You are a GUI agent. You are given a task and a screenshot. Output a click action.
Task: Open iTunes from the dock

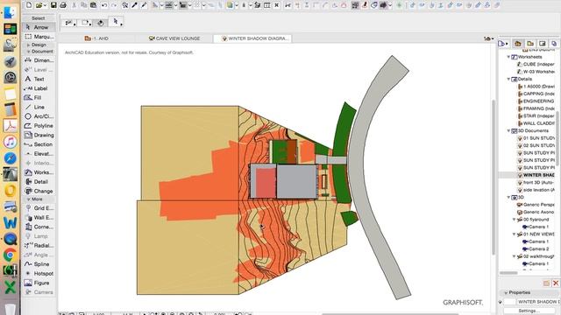(10, 142)
